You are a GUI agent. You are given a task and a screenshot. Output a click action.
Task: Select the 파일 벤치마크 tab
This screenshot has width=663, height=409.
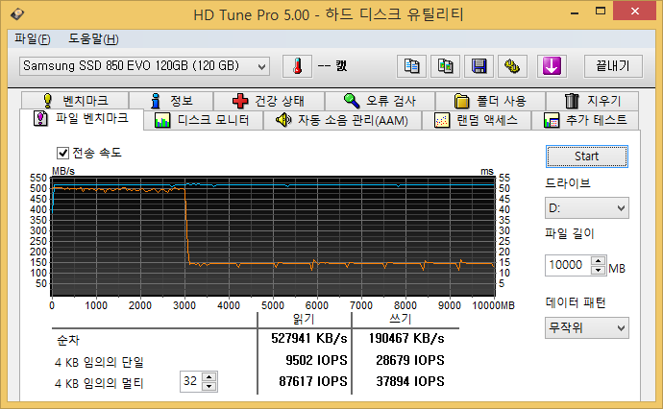(81, 119)
